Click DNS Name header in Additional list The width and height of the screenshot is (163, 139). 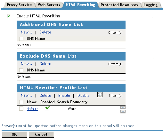[x=36, y=39]
